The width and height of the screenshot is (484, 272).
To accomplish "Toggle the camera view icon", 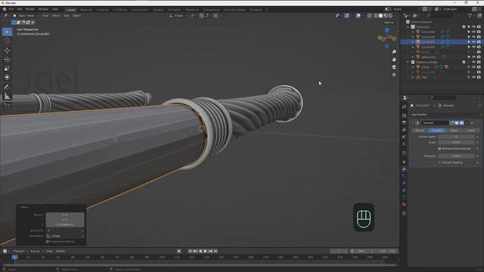I will tap(394, 67).
